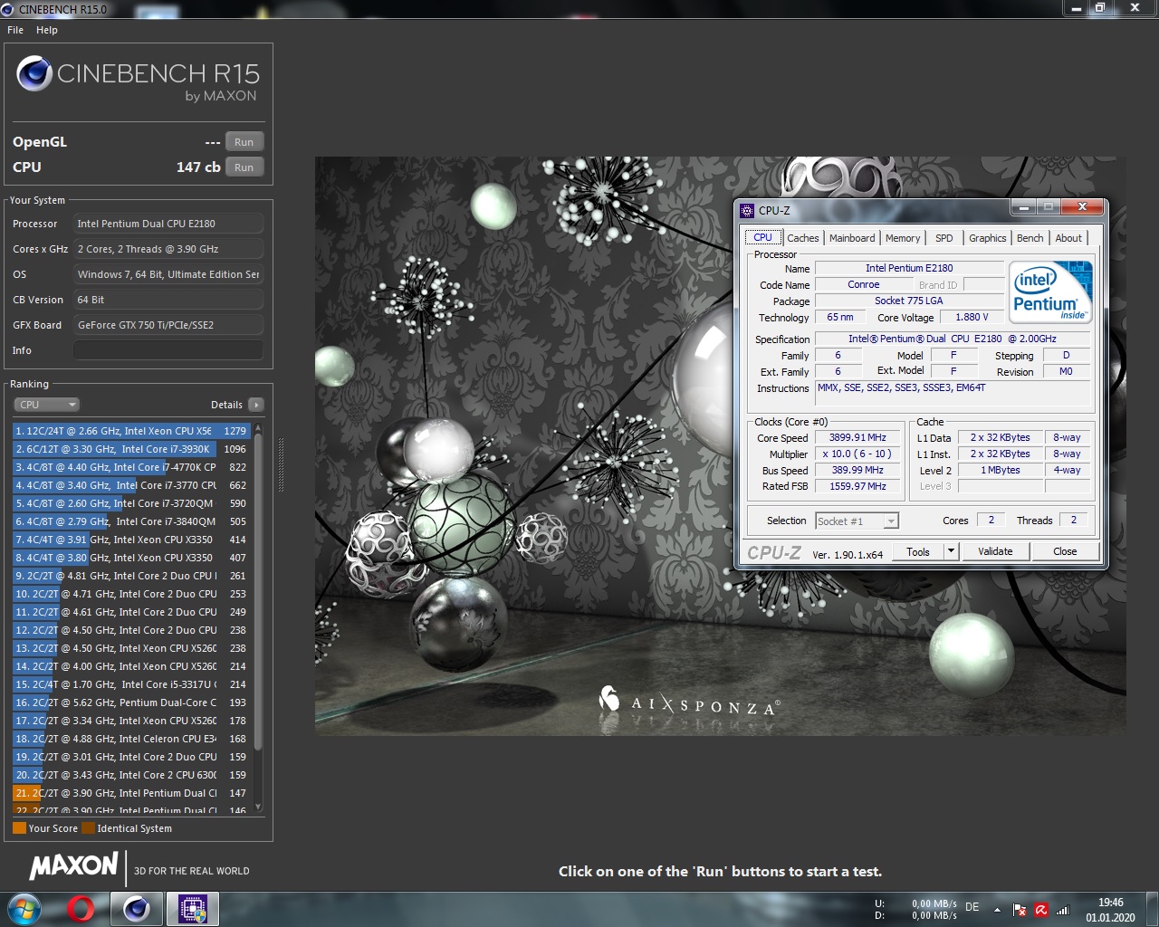Open Action Center flag icon in tray
The image size is (1159, 927).
coord(1020,910)
